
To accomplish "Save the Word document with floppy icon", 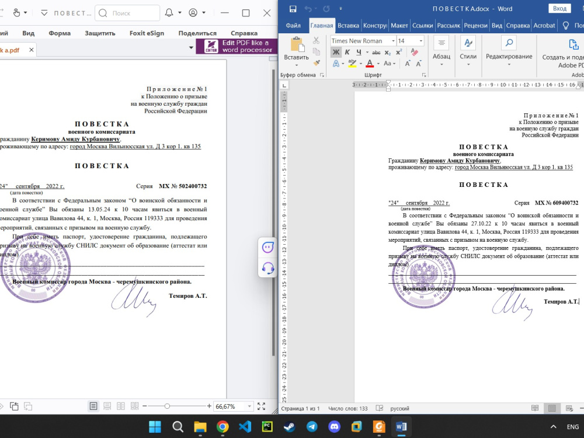I will [293, 9].
